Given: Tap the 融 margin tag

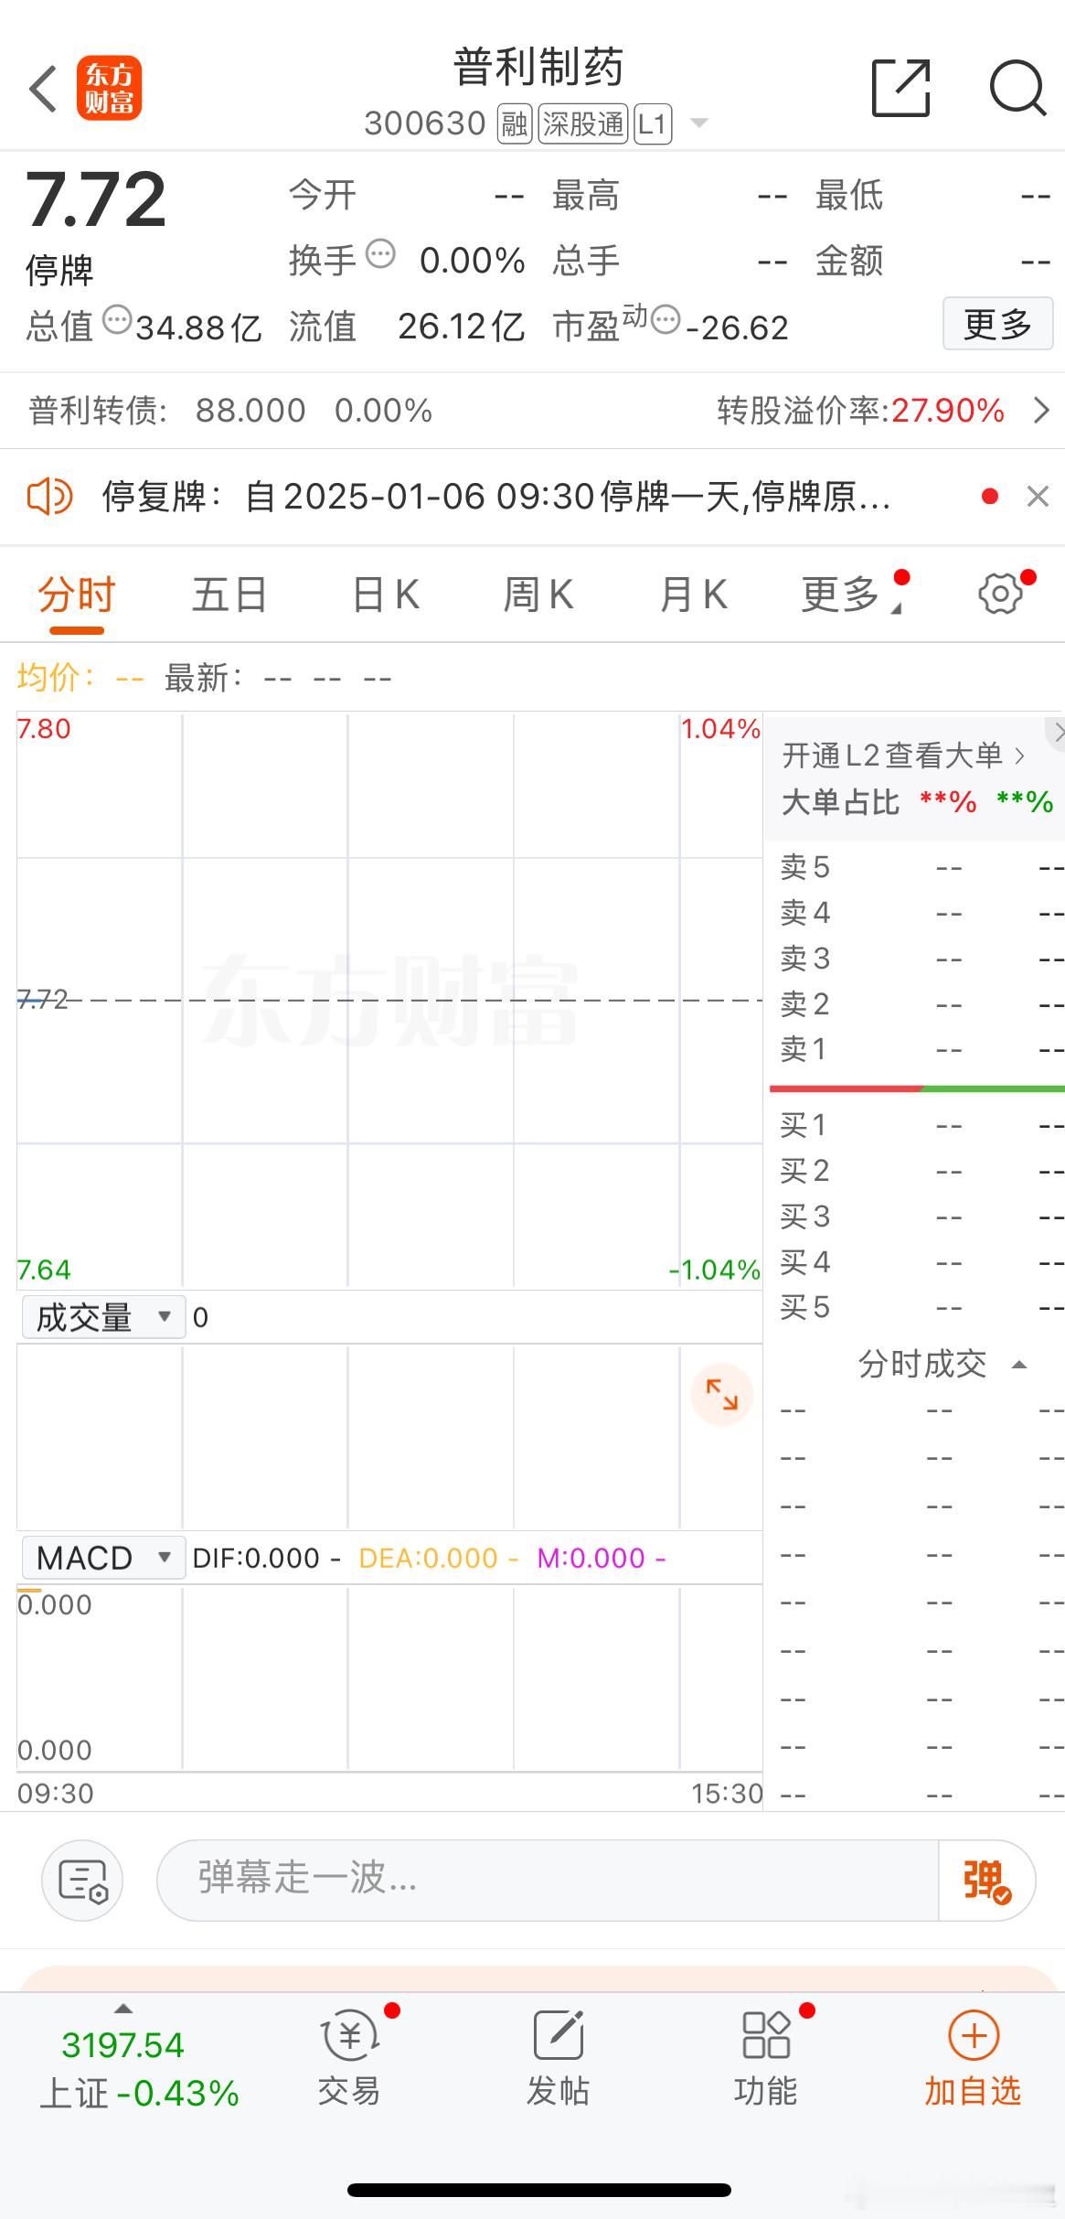Looking at the screenshot, I should [x=515, y=123].
